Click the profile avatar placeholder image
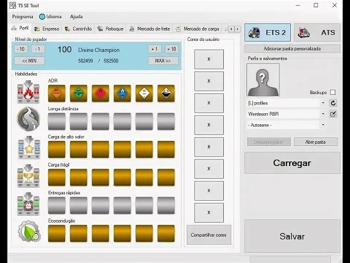Image resolution: width=350 pixels, height=263 pixels. pyautogui.click(x=263, y=80)
